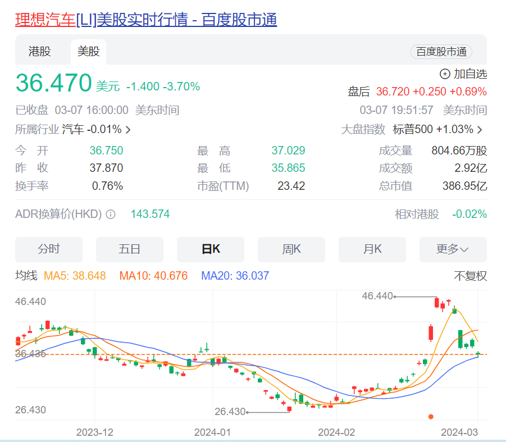Screen dimensions: 506x442
Task: Click the 今开 value 36.750
Action: [x=106, y=151]
